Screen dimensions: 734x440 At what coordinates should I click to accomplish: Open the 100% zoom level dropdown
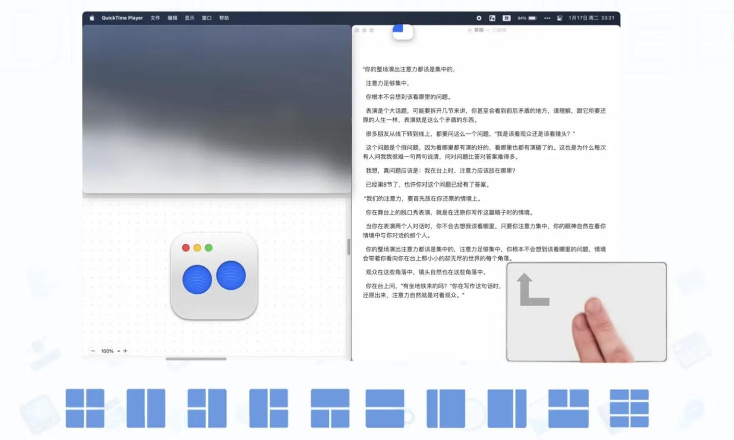coord(111,351)
